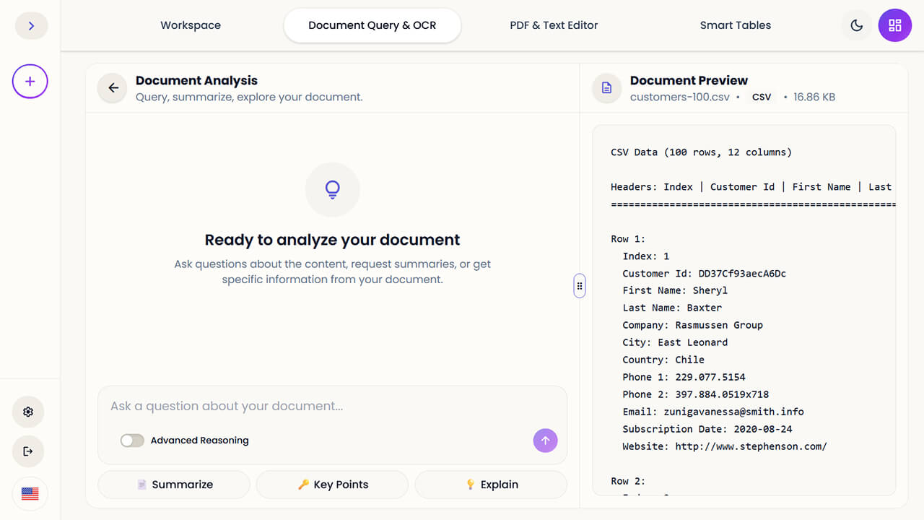The width and height of the screenshot is (924, 520).
Task: Toggle dark mode with the moon icon
Action: click(x=856, y=25)
